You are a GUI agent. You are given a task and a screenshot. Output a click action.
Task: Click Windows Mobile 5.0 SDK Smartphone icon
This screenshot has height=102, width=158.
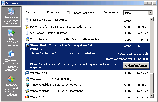point(27,91)
